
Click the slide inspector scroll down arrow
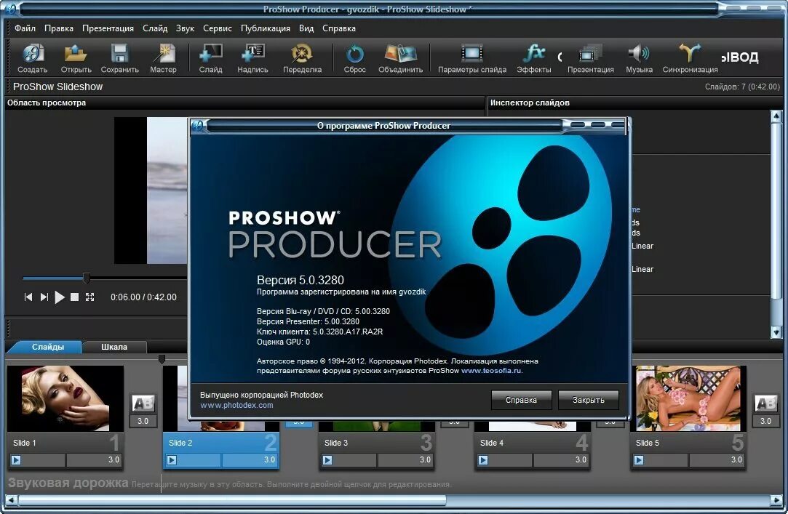click(776, 332)
